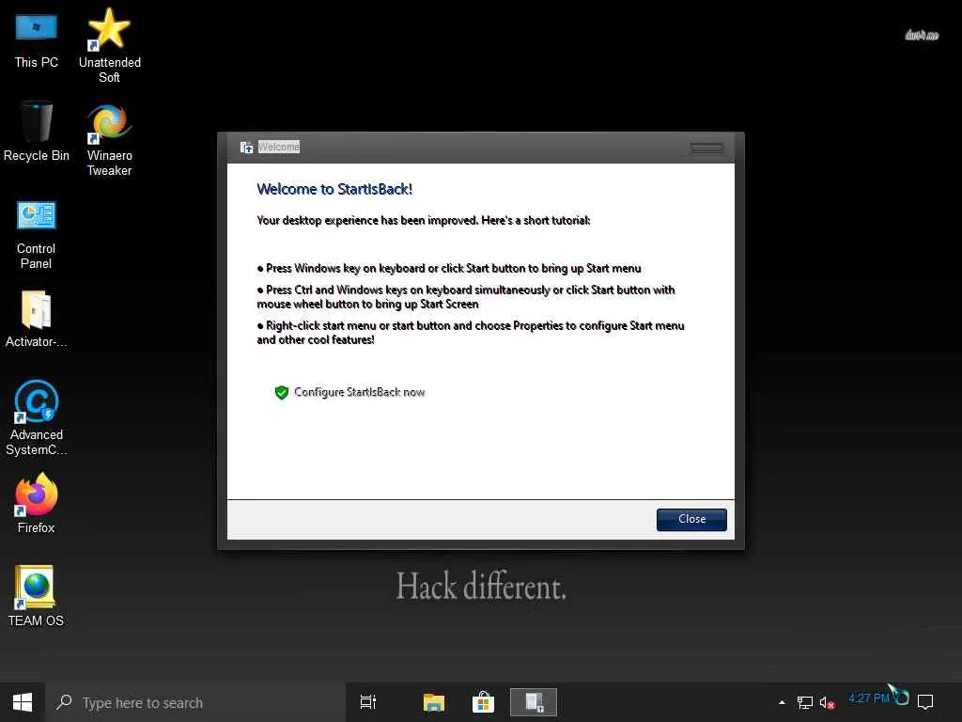962x722 pixels.
Task: Click Welcome dialog title bar close button
Action: pyautogui.click(x=706, y=148)
